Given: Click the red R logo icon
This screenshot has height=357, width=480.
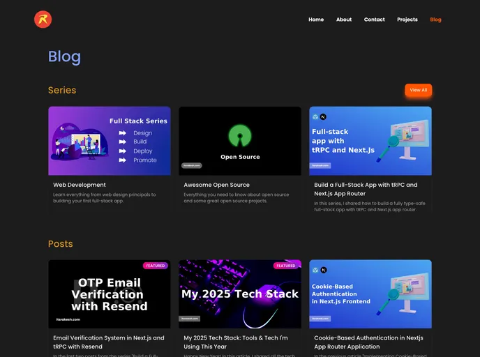Looking at the screenshot, I should tap(43, 20).
